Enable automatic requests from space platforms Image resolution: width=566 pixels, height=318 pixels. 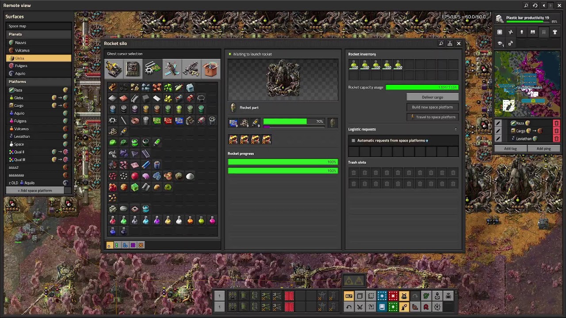pyautogui.click(x=353, y=140)
